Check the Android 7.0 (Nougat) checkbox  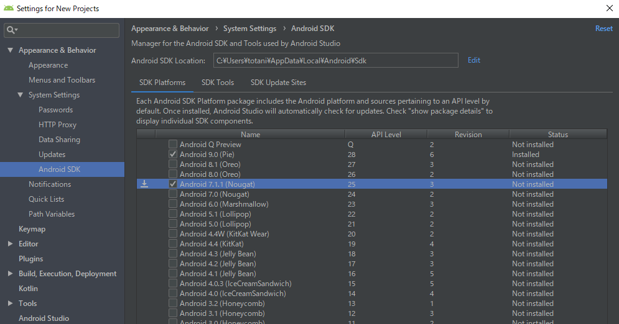click(172, 194)
